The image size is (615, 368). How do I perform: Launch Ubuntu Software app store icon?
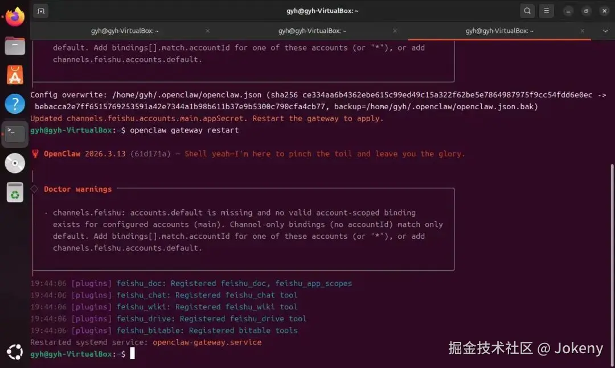15,75
